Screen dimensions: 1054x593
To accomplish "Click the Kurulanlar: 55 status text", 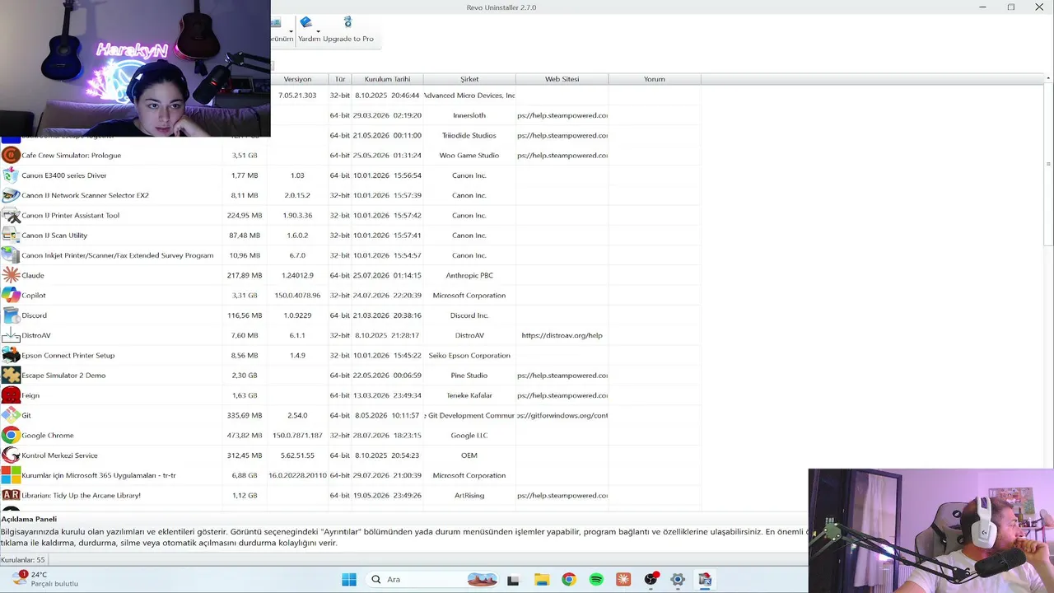I will click(x=23, y=560).
